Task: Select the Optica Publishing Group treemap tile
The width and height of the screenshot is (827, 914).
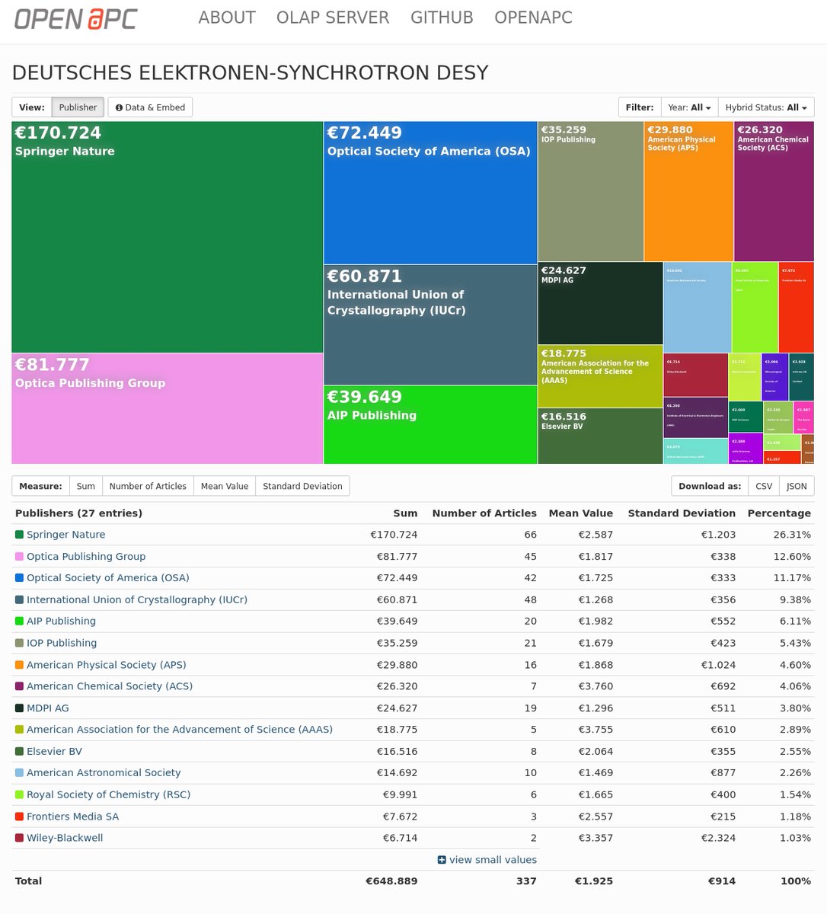Action: 168,408
